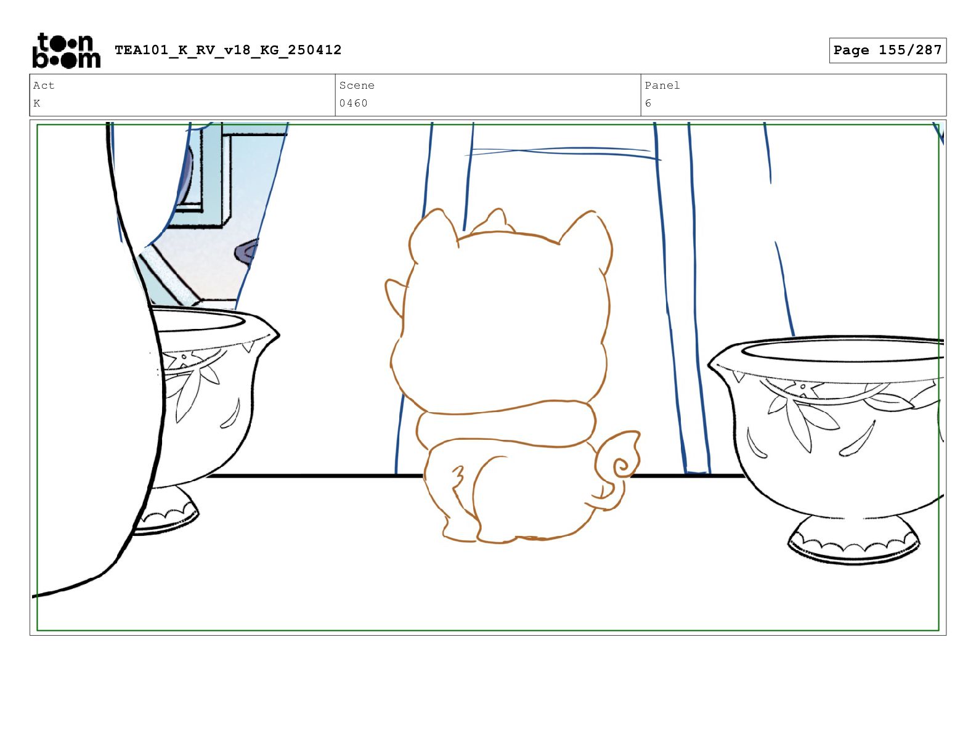Click the Act label
976x754 pixels.
tap(44, 86)
